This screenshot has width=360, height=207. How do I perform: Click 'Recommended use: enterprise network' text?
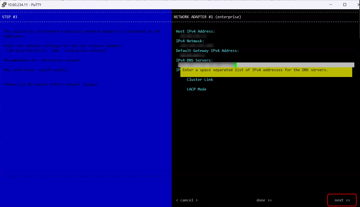coord(42,60)
